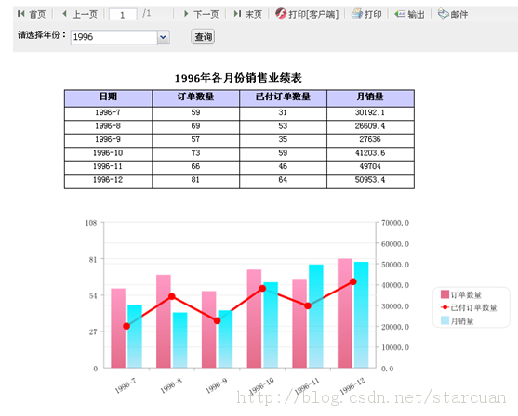The width and height of the screenshot is (518, 416).
Task: Click 首页 toolbar label
Action: pos(37,15)
